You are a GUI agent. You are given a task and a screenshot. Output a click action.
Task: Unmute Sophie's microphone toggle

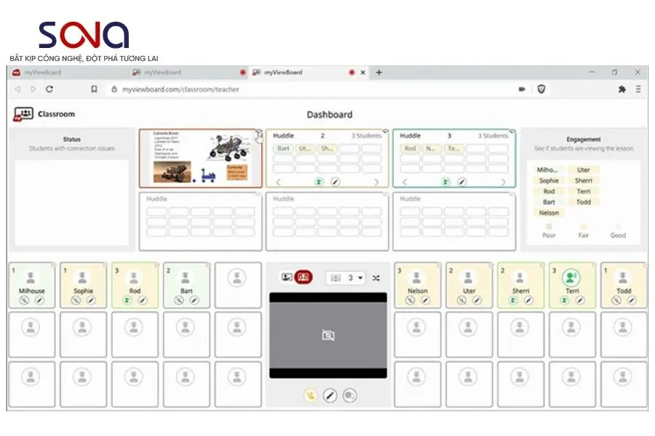click(x=74, y=298)
